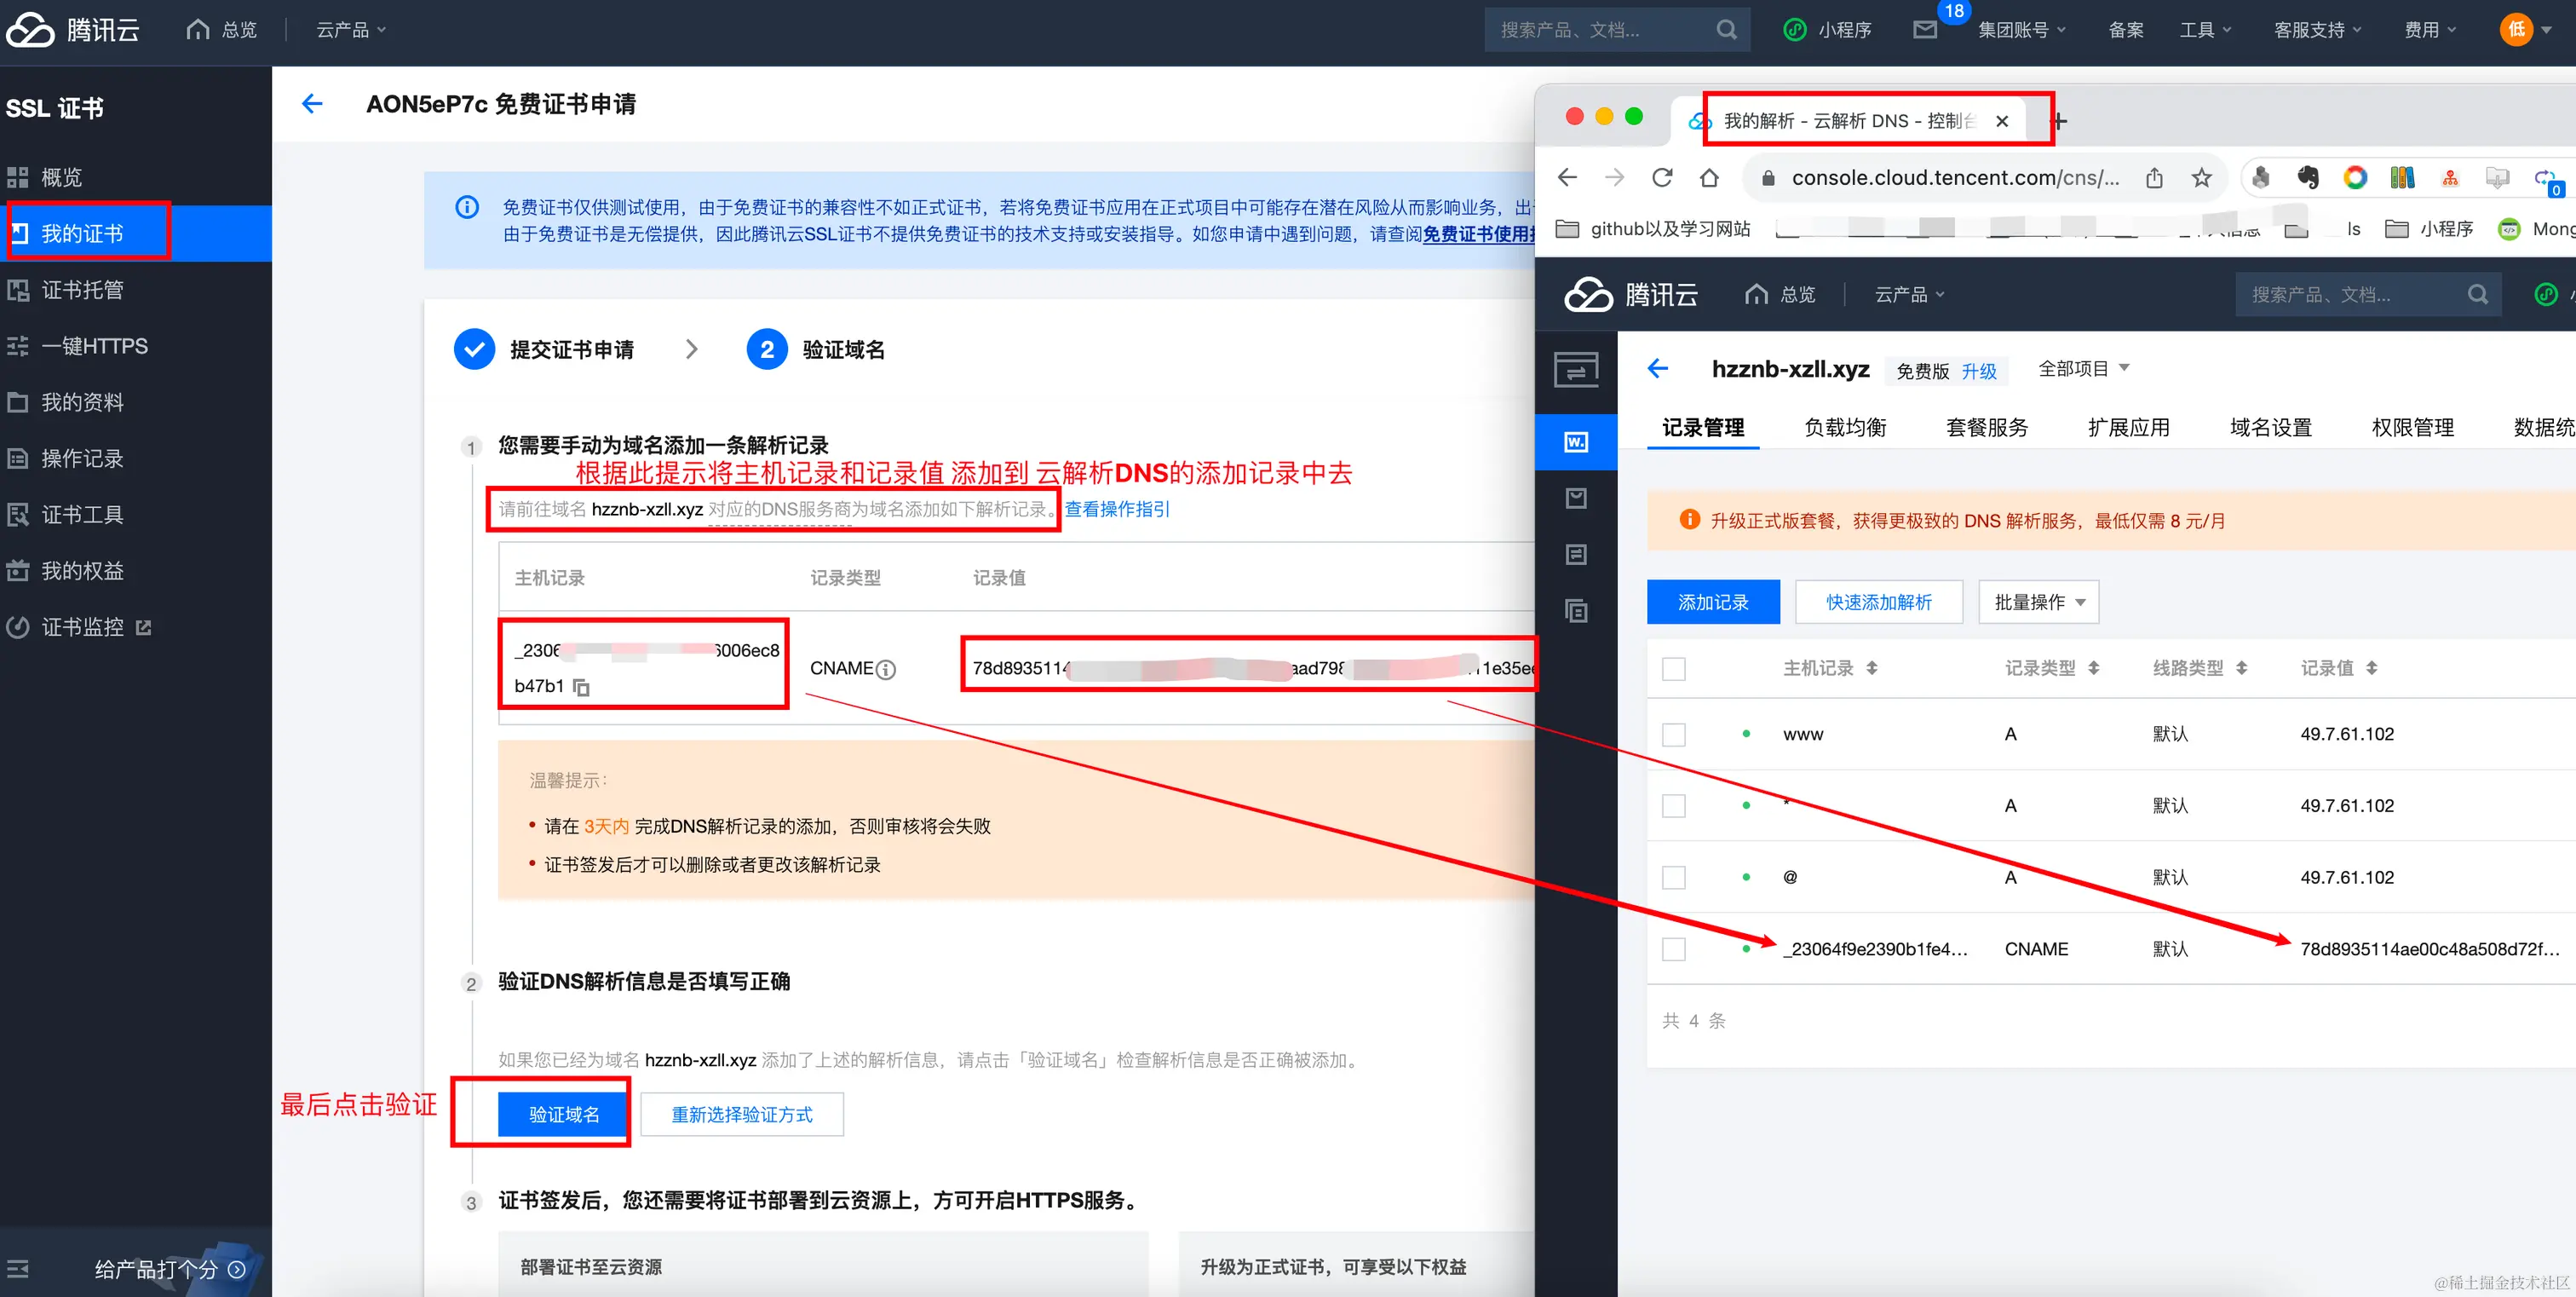This screenshot has width=2576, height=1297.
Task: Click the 添加记录 button
Action: coord(1713,602)
